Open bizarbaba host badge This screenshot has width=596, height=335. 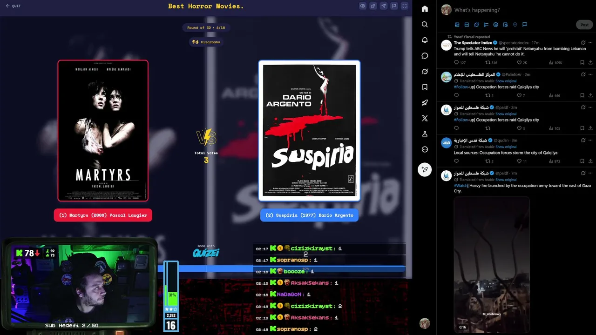point(206,42)
